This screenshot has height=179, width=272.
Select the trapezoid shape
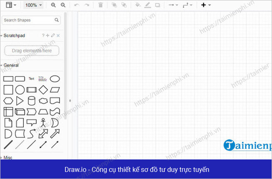coord(43,112)
